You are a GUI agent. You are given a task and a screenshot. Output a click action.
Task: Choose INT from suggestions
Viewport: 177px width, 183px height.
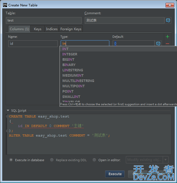(x=118, y=49)
